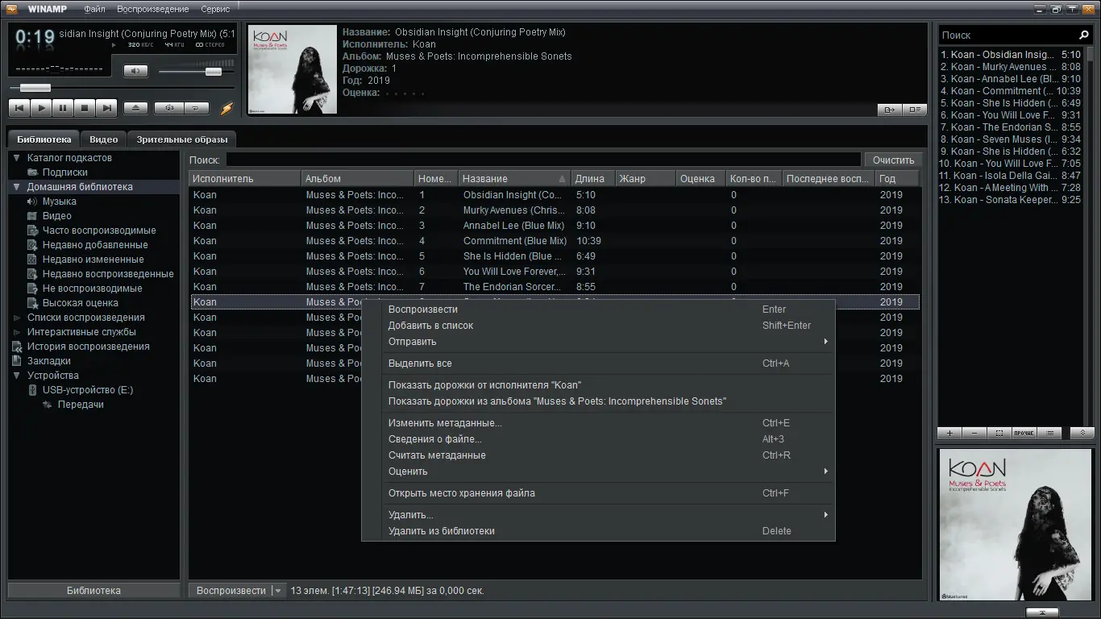Click the volume slider handle
1101x619 pixels.
[x=214, y=72]
